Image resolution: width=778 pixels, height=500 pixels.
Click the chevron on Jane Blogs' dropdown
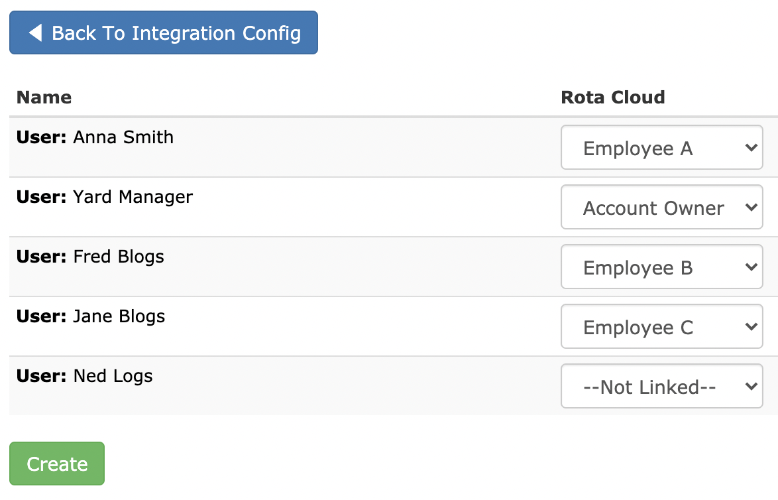tap(751, 326)
